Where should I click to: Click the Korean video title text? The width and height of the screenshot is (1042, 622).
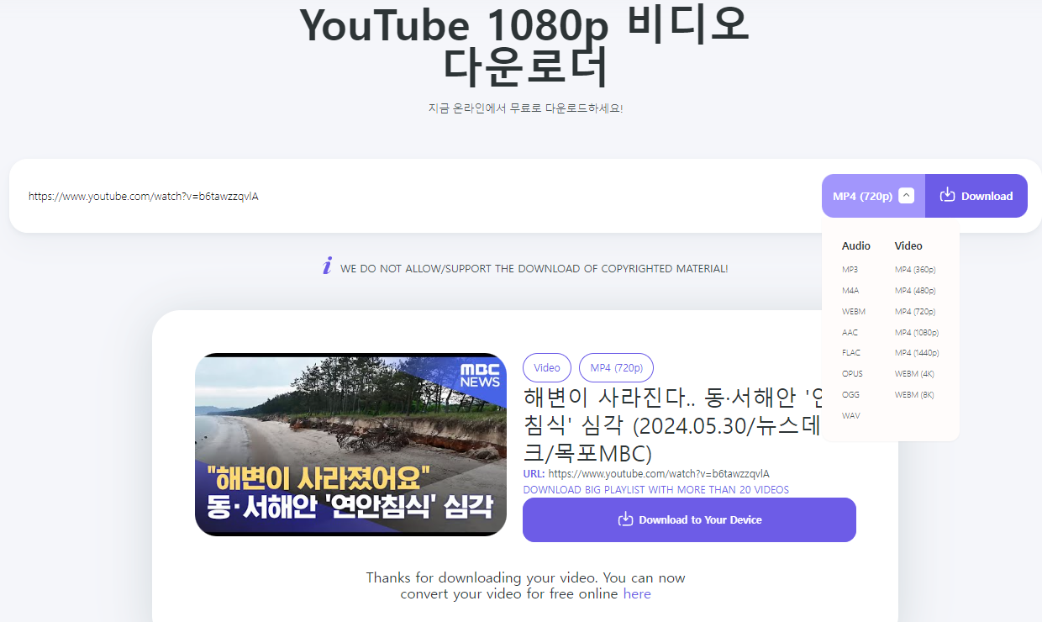(x=672, y=425)
